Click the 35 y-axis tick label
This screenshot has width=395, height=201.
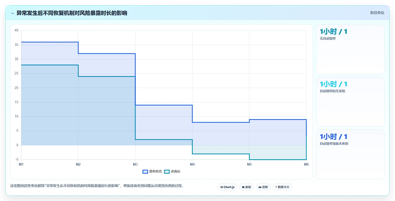pos(16,45)
